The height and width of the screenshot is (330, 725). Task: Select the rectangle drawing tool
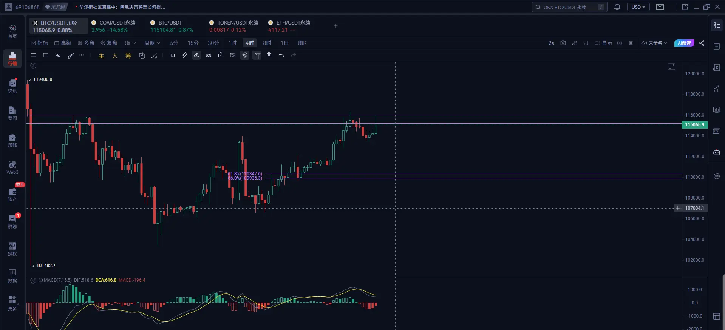pyautogui.click(x=46, y=55)
